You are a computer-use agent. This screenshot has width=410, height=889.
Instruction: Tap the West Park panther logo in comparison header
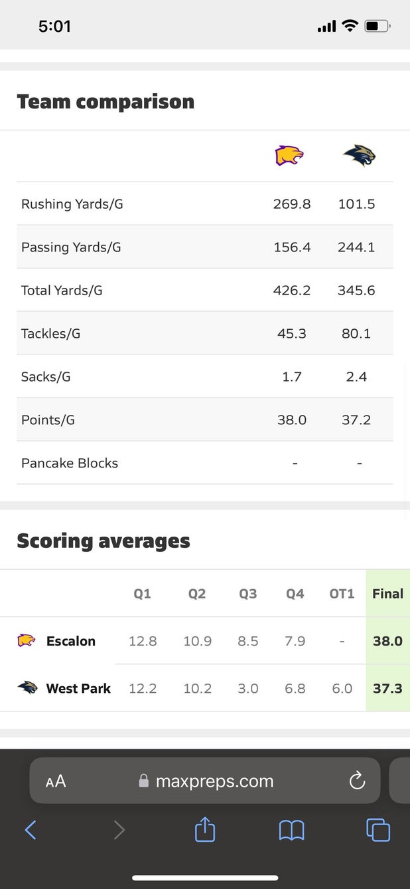coord(359,156)
